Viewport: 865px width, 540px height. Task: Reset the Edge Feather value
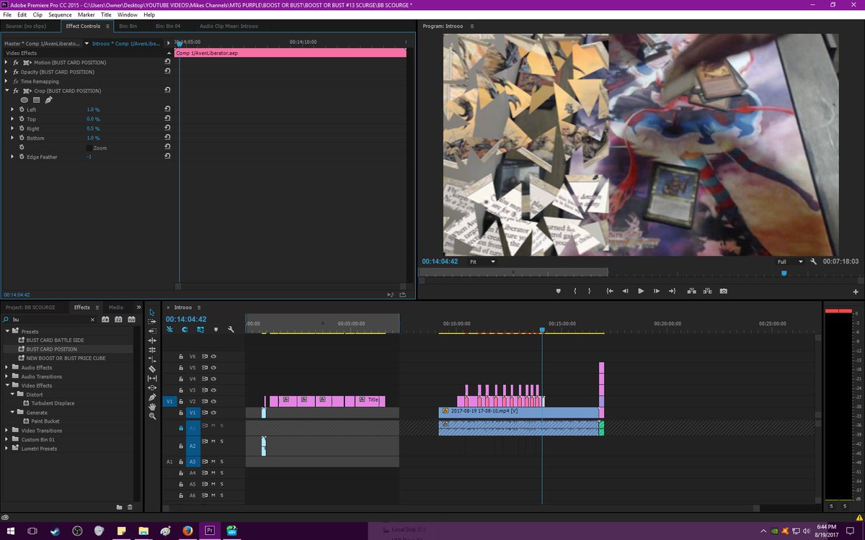click(x=167, y=156)
